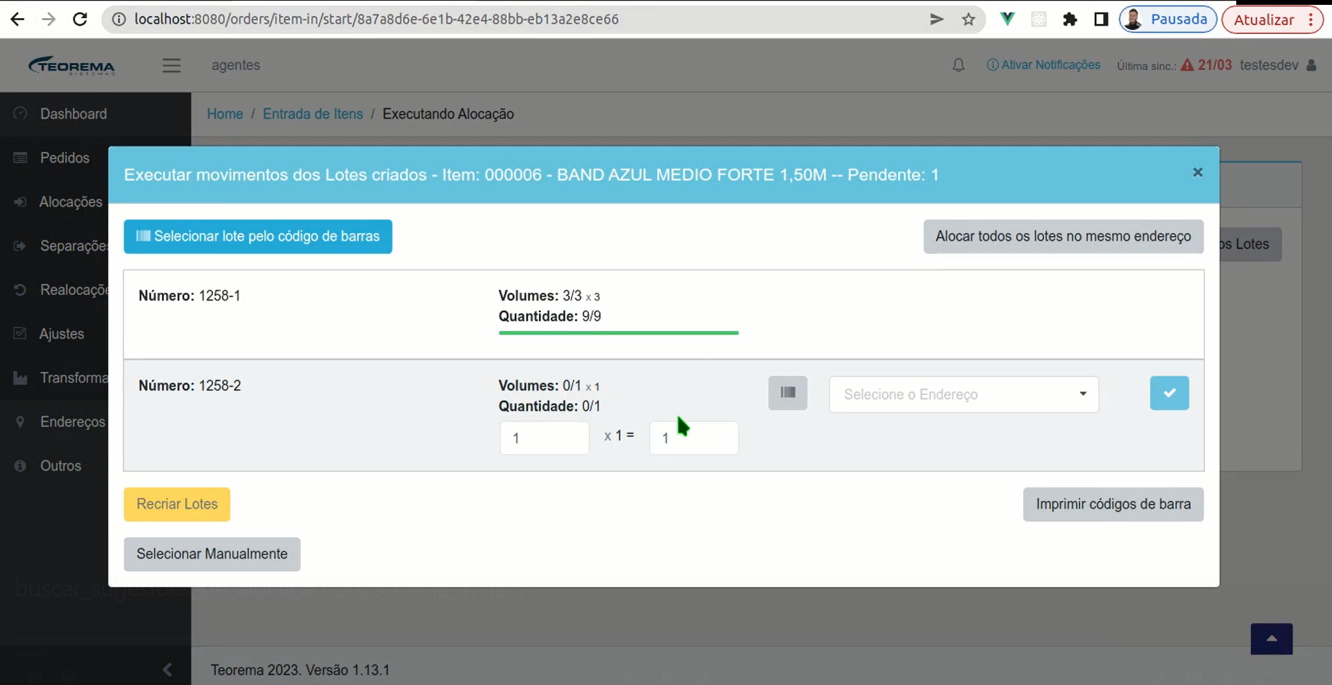Reload the page with refresh icon

tap(80, 19)
